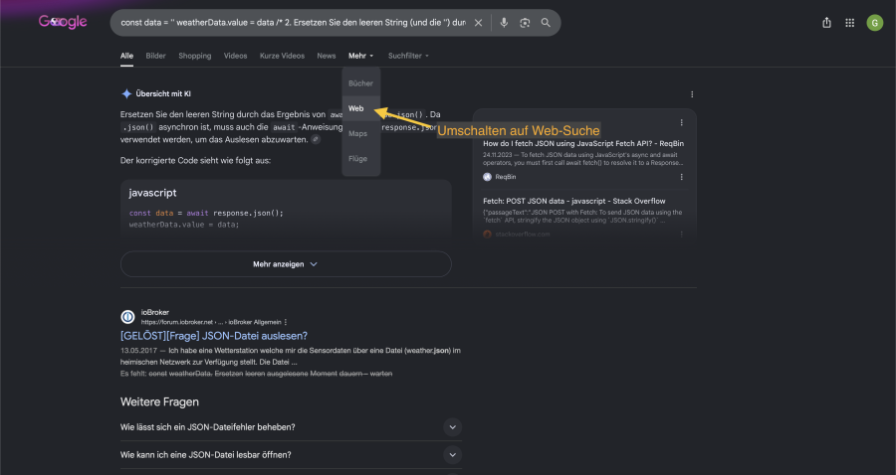Image resolution: width=896 pixels, height=475 pixels.
Task: Expand question about JSON-Dateifehler beheben
Action: tap(291, 427)
